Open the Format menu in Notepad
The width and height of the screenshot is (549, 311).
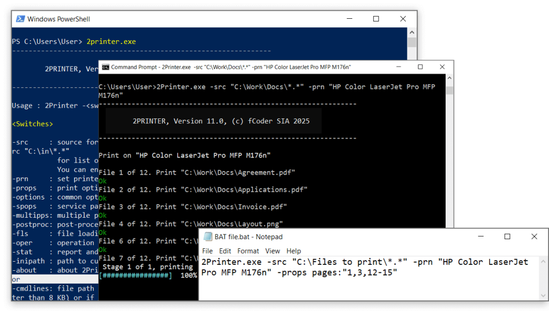tap(248, 250)
